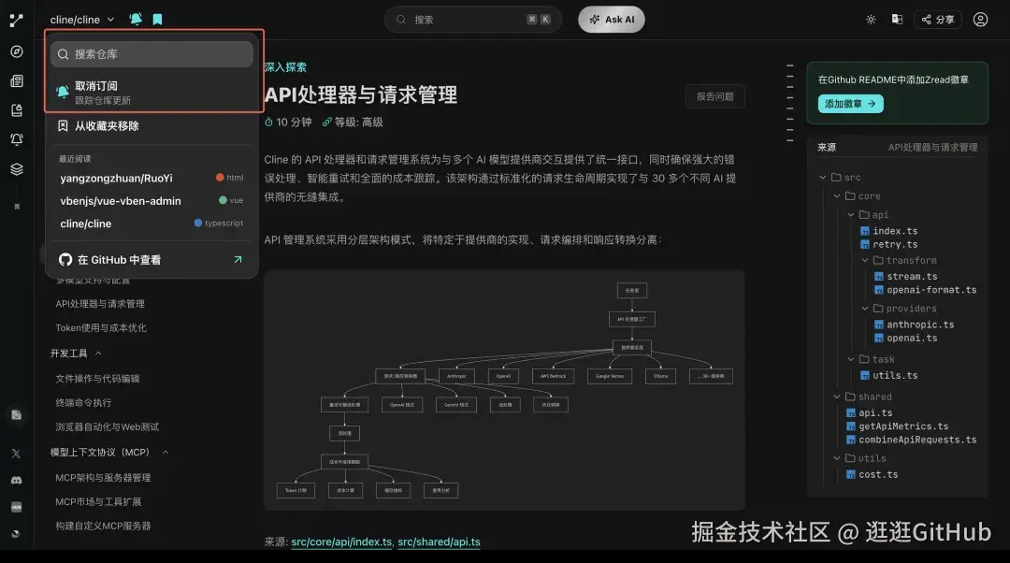Toggle light theme with the sun icon
The width and height of the screenshot is (1010, 563).
(870, 19)
